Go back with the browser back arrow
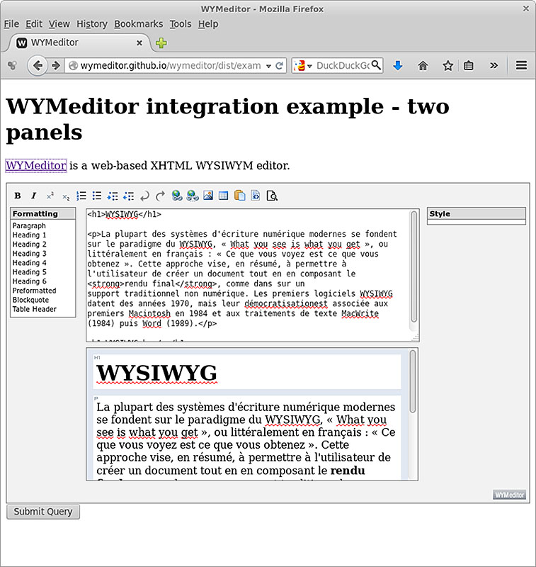Viewport: 536px width, 567px height. point(38,66)
